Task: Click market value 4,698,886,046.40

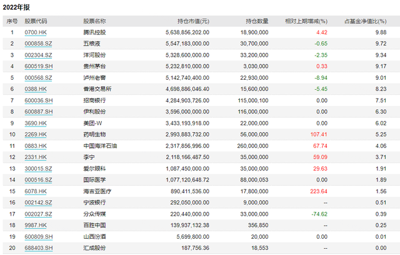Action: pos(187,89)
